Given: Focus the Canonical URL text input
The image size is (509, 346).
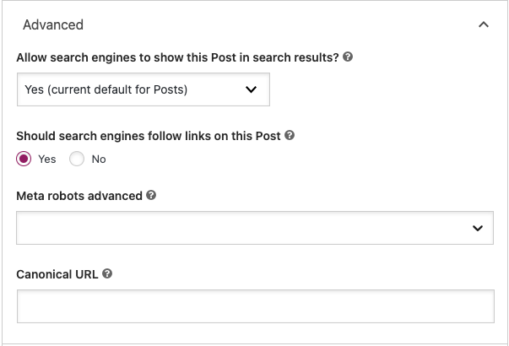Looking at the screenshot, I should pos(254,306).
